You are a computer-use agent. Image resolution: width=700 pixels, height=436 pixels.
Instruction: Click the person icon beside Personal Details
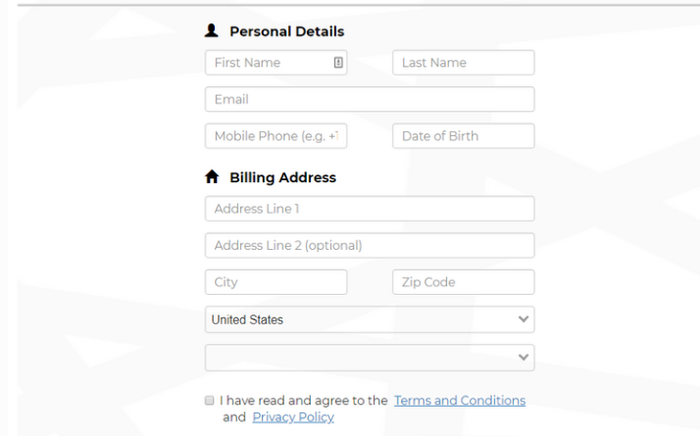click(212, 30)
